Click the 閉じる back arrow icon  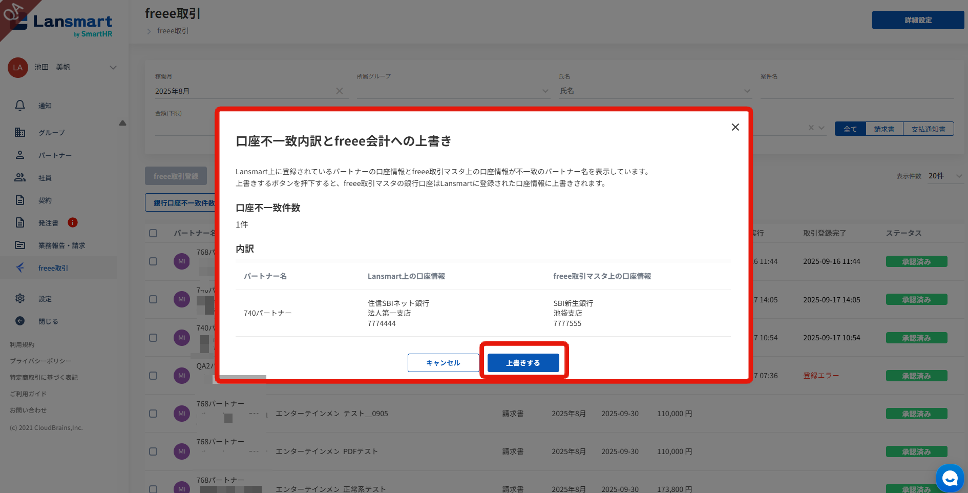(x=20, y=321)
